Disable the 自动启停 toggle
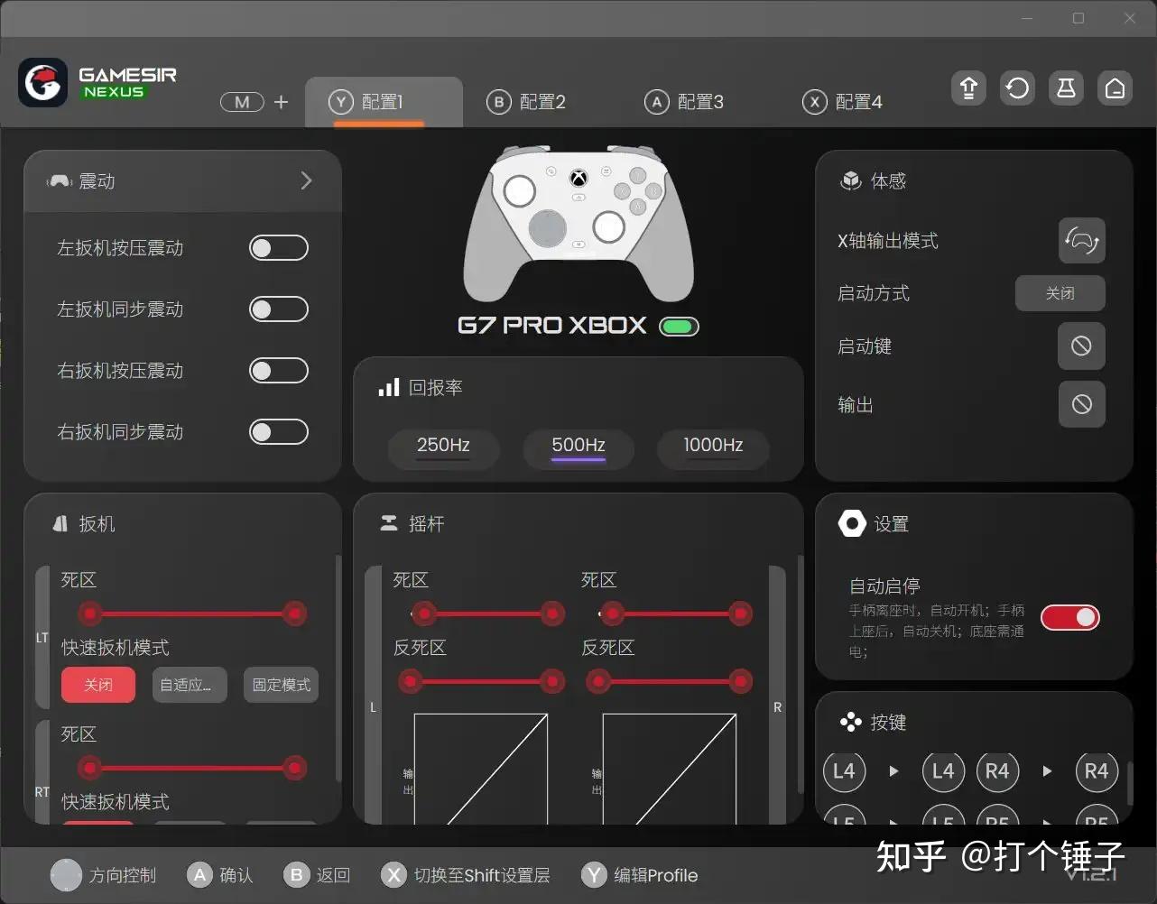The width and height of the screenshot is (1157, 904). coord(1069,617)
